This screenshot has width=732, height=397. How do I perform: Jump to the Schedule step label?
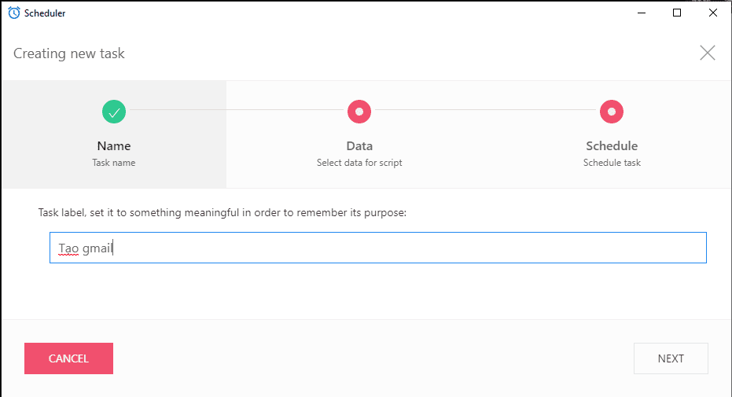coord(612,145)
